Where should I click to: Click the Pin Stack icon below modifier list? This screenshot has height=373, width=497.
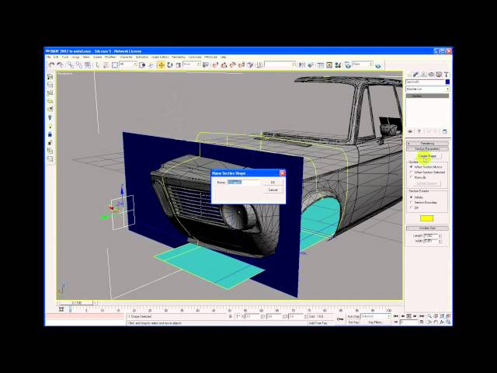(409, 131)
